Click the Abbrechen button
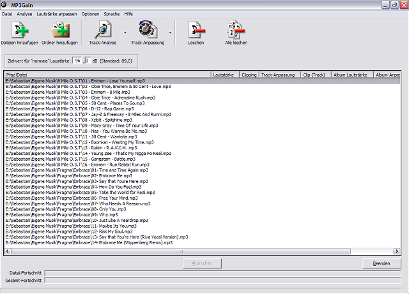The image size is (409, 294). [x=202, y=263]
